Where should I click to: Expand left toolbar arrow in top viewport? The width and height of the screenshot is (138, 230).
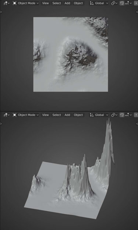click(1, 12)
